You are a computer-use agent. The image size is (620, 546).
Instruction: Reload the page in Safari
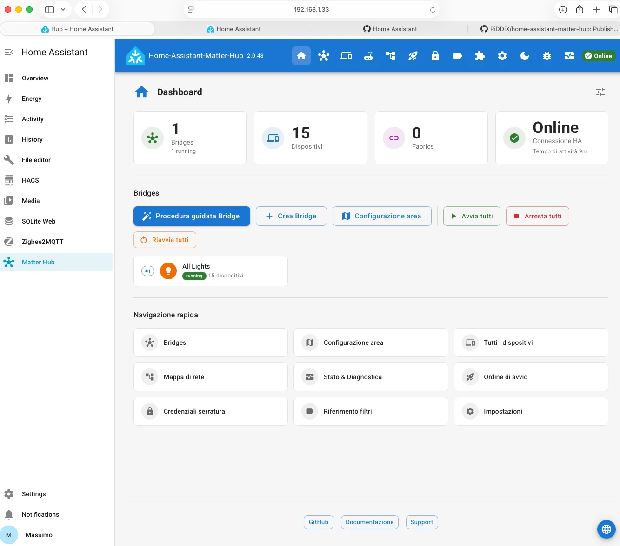[432, 9]
